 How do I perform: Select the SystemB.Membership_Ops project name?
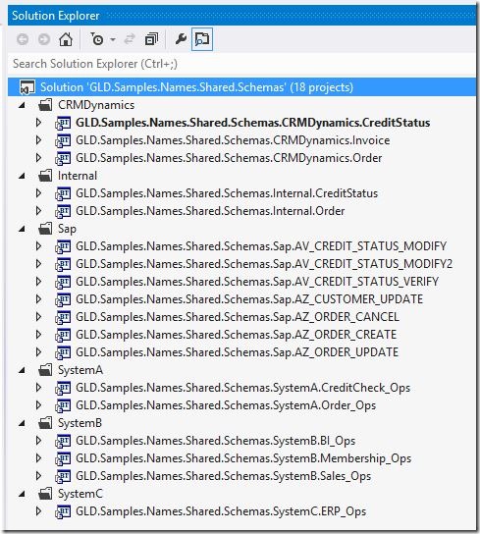coord(243,458)
